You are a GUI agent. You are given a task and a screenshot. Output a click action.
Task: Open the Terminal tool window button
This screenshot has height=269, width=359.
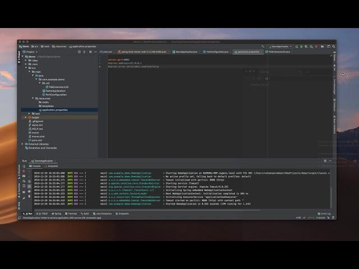71,214
